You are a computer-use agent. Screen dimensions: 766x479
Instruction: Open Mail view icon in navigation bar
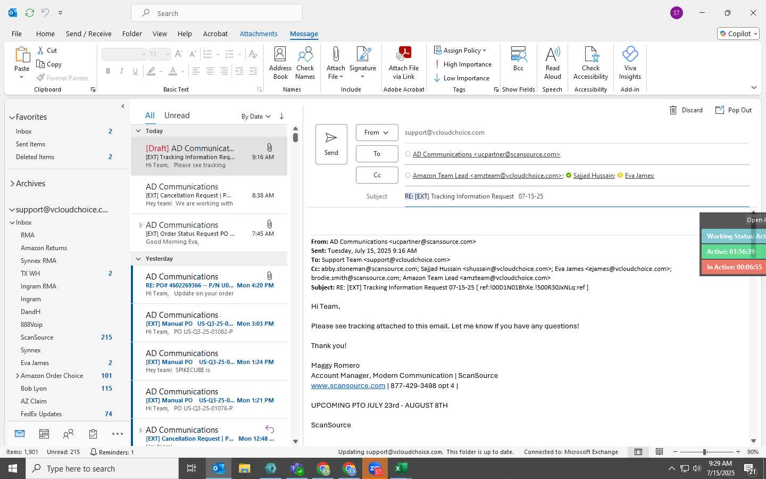point(20,434)
